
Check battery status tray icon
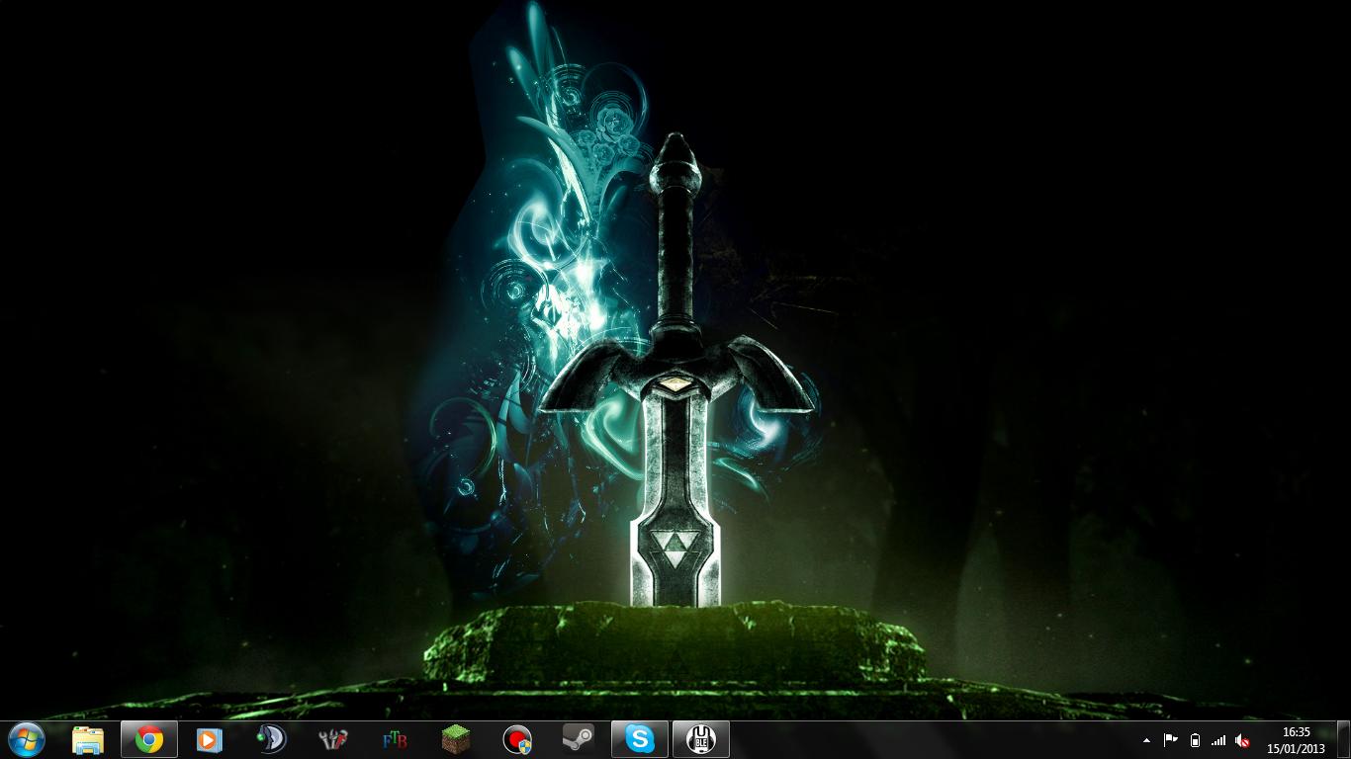(x=1195, y=740)
